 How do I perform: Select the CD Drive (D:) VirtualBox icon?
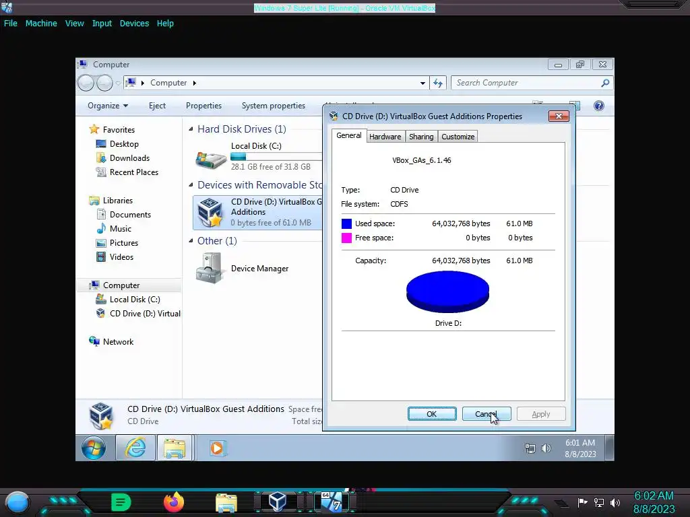[210, 213]
